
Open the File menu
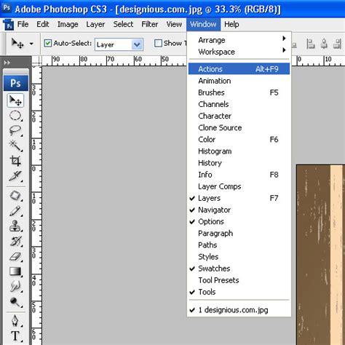coord(23,24)
